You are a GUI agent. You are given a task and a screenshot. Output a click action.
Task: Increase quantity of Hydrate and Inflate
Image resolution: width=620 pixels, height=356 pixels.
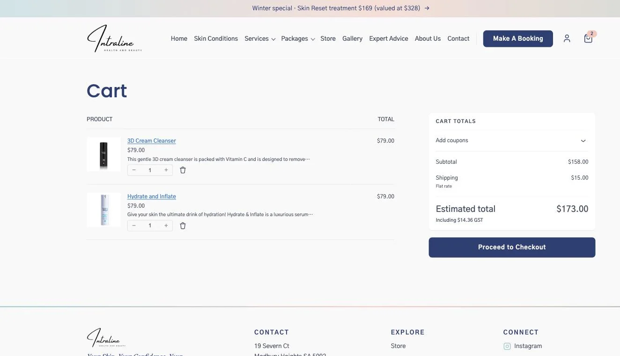click(x=166, y=226)
